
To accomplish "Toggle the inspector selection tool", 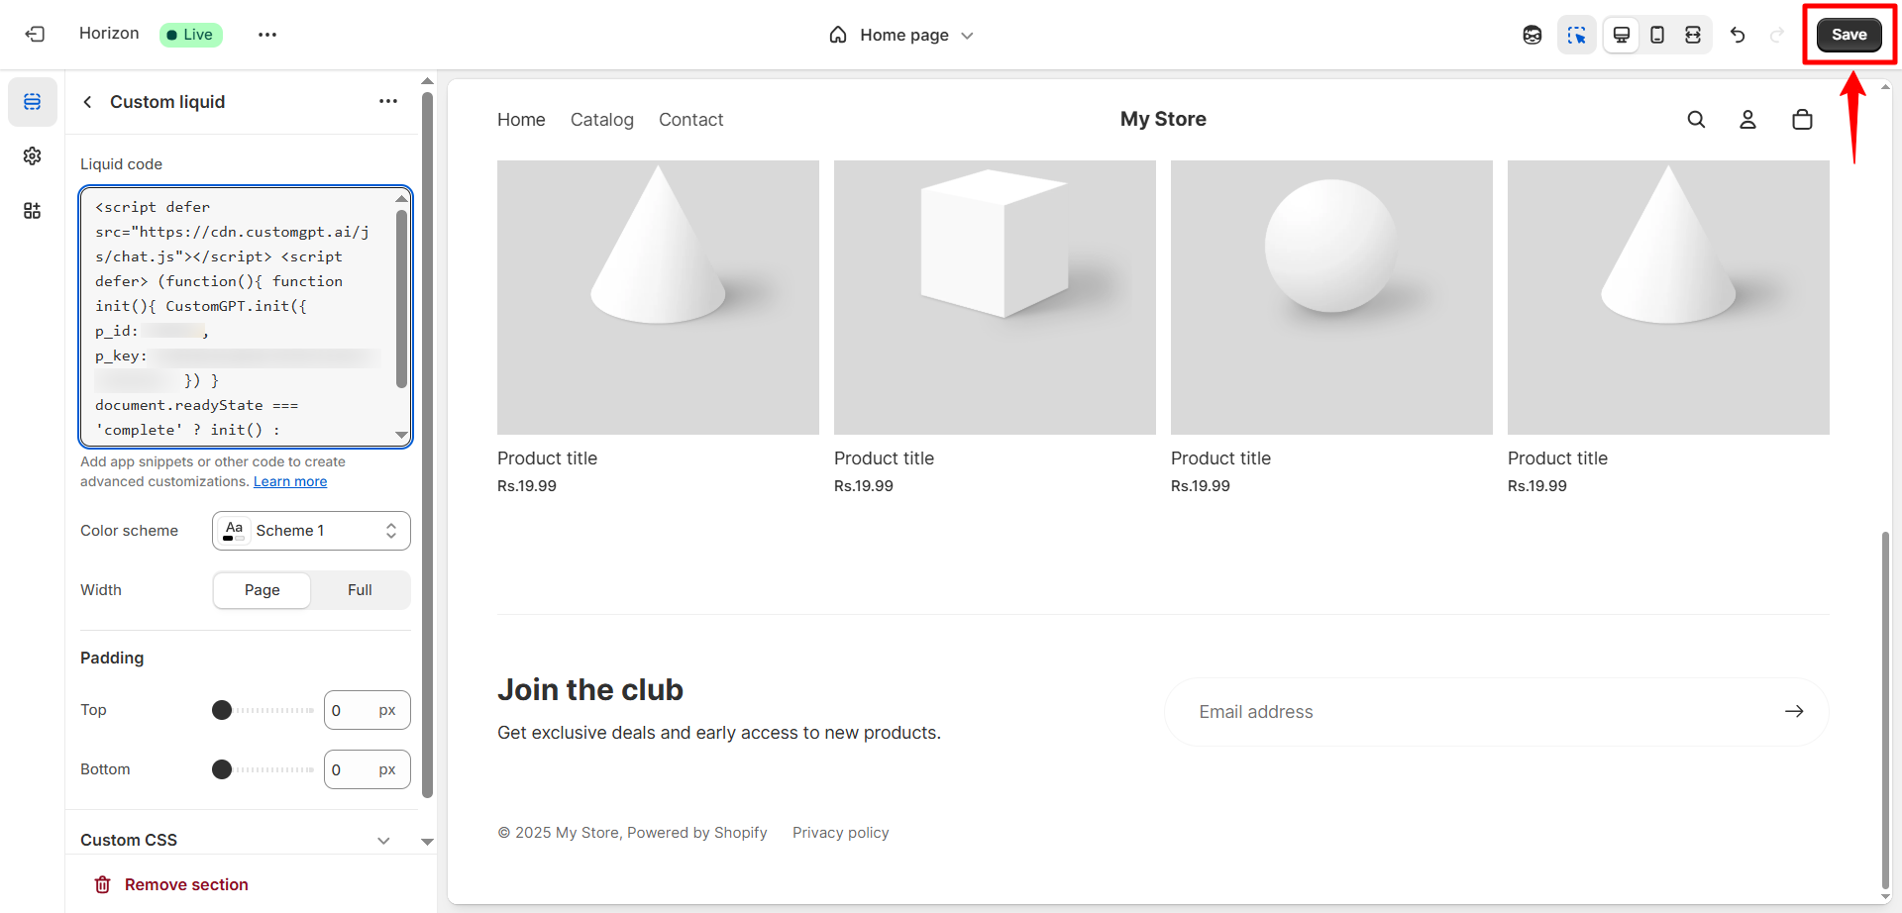I will tap(1577, 35).
